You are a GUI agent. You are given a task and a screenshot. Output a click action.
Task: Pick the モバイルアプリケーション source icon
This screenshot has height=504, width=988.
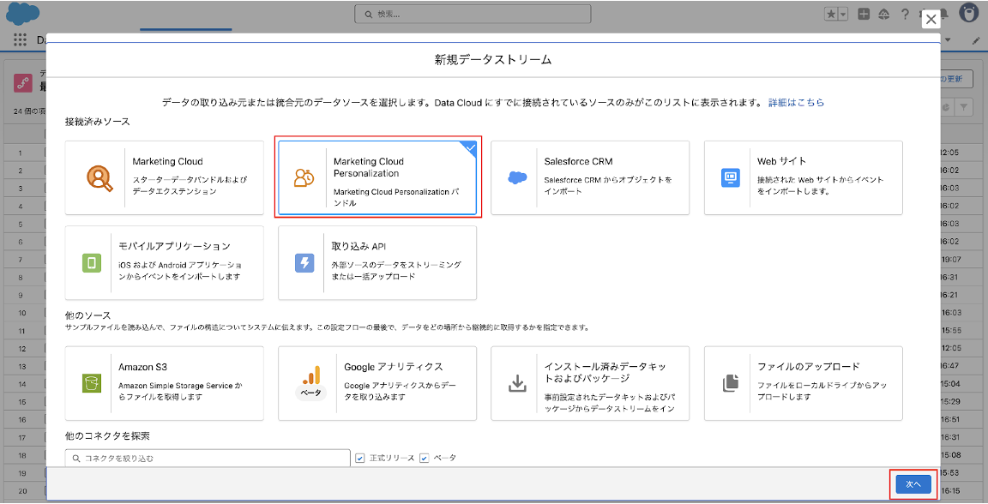coord(93,263)
